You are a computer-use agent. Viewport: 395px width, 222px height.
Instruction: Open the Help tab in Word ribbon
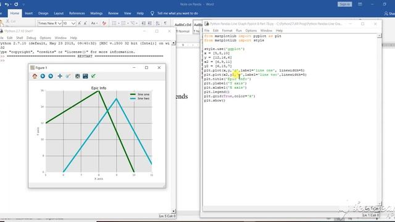pyautogui.click(x=140, y=14)
